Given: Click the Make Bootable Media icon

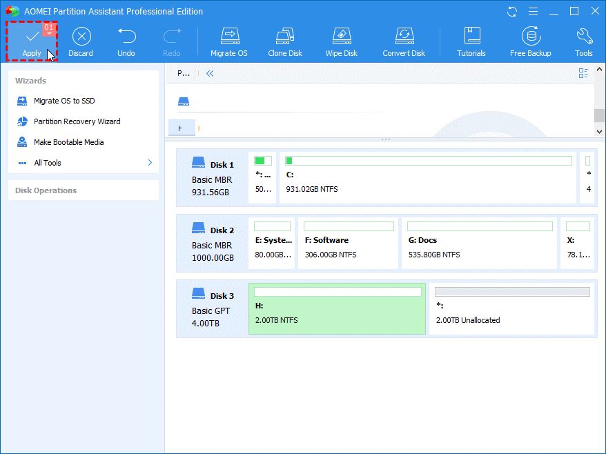Looking at the screenshot, I should tap(22, 142).
